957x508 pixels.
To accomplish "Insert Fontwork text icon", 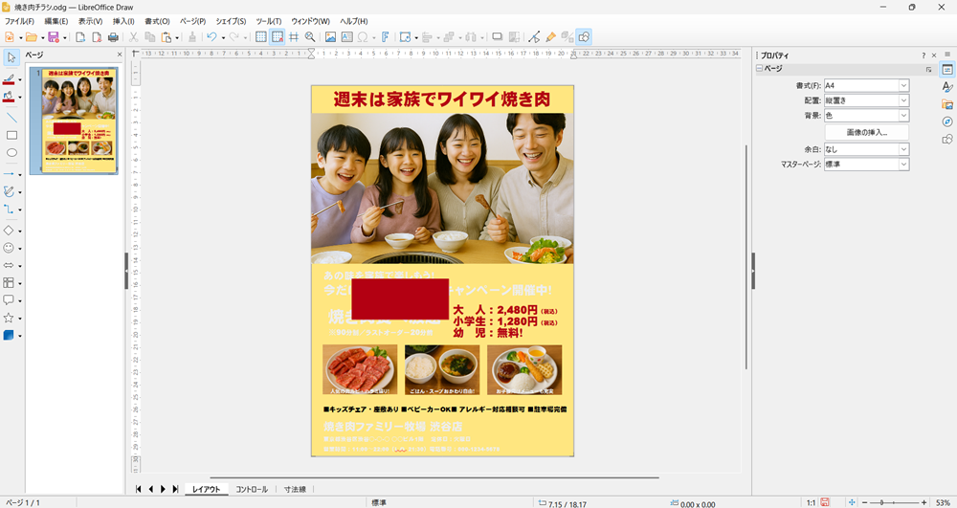I will tap(386, 37).
